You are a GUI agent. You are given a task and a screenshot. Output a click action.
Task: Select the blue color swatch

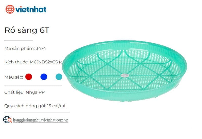click(44, 77)
